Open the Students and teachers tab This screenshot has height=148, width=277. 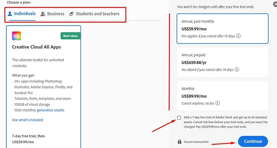98,14
